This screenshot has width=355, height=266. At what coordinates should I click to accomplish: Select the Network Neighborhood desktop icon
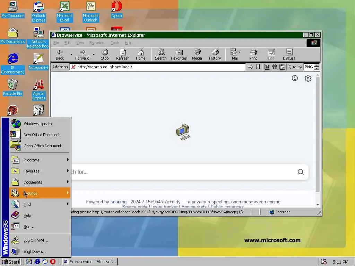coord(38,37)
